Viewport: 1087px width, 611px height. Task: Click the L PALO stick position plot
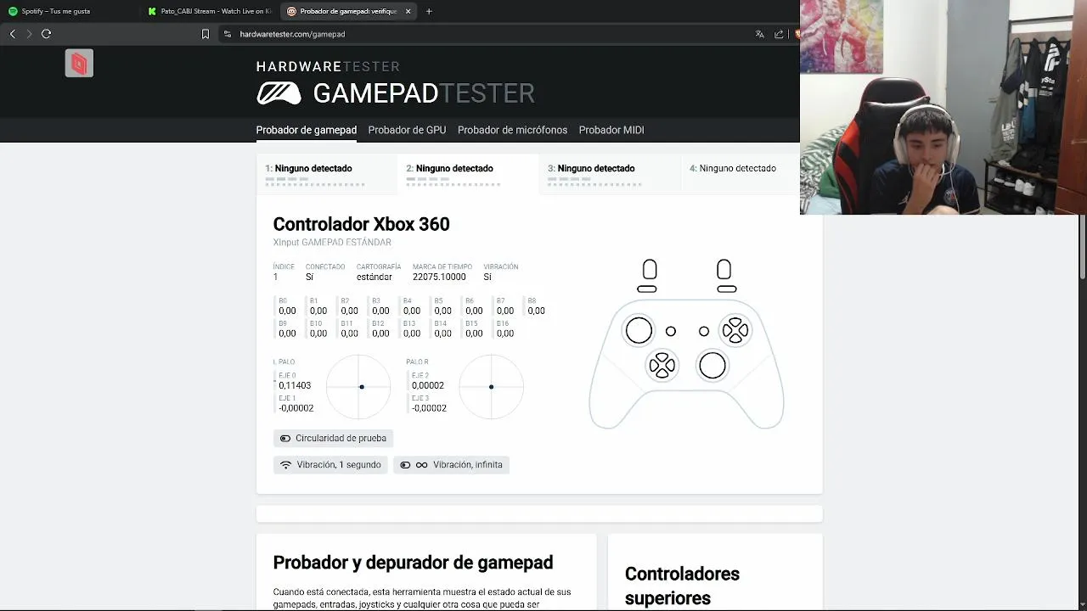pos(358,387)
